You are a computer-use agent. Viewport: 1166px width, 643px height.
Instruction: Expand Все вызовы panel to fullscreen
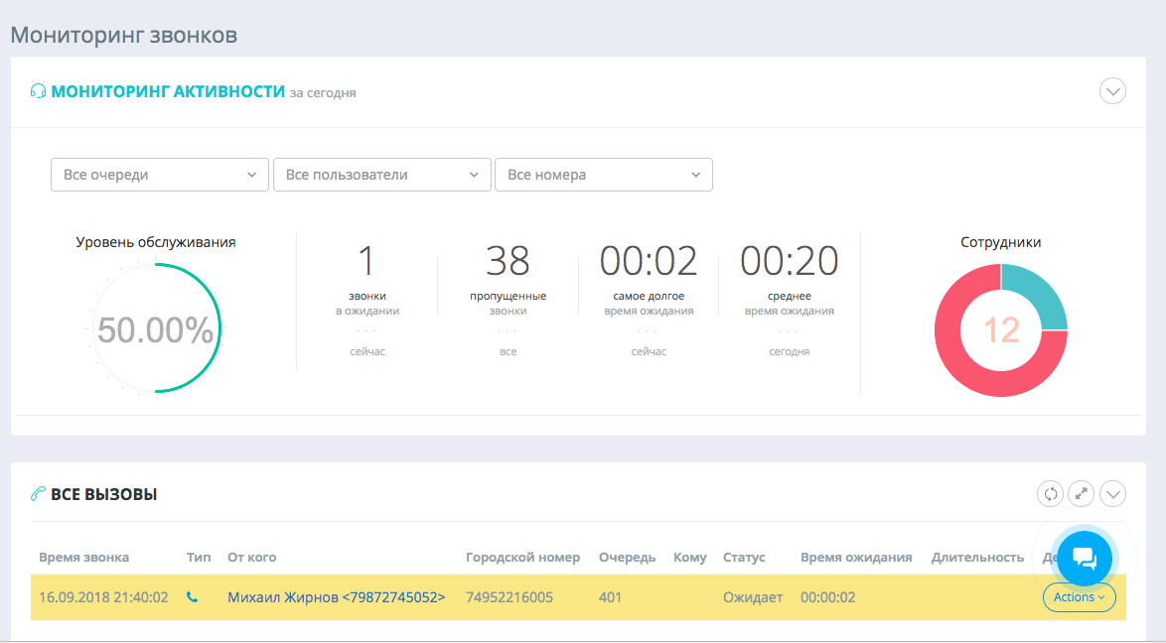coord(1082,493)
